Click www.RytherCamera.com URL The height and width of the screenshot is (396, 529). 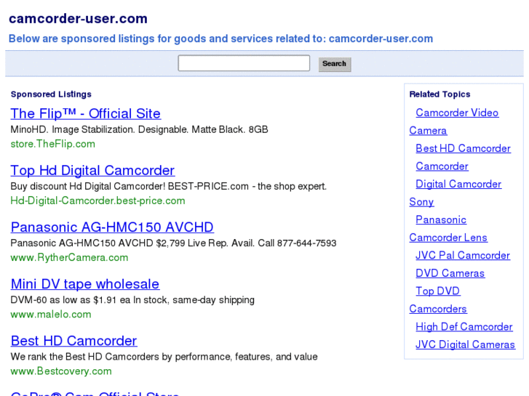point(69,257)
